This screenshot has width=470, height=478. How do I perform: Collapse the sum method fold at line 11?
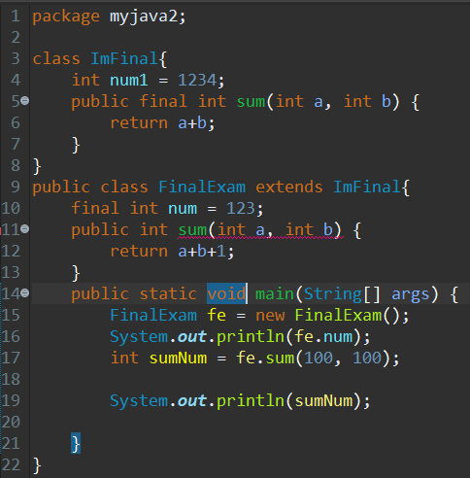click(25, 229)
